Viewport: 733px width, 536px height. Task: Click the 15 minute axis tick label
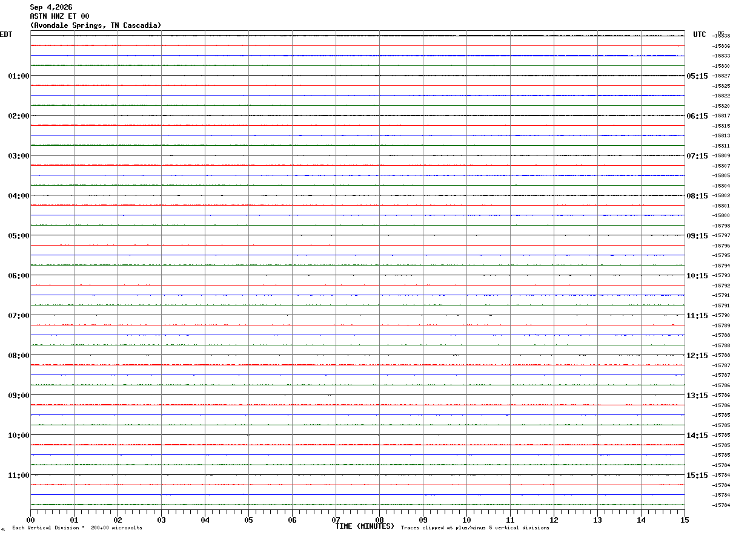click(684, 520)
